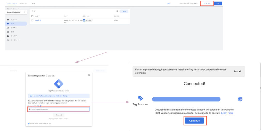Click the フォルダ folder icon
The image size is (264, 134).
(x=8, y=36)
